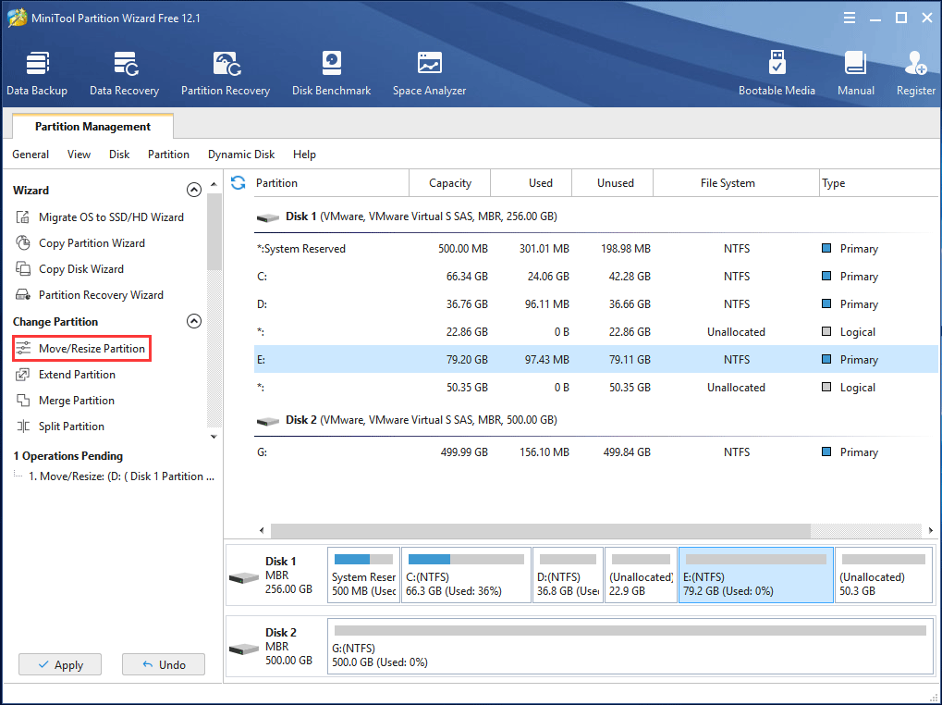The image size is (942, 705).
Task: Sort by the Partition column header
Action: pyautogui.click(x=330, y=182)
